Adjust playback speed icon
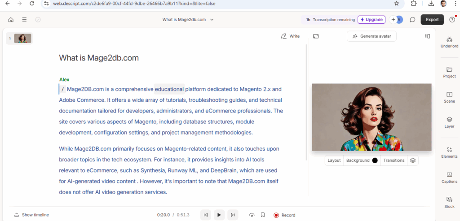460x221 pixels. pyautogui.click(x=252, y=215)
